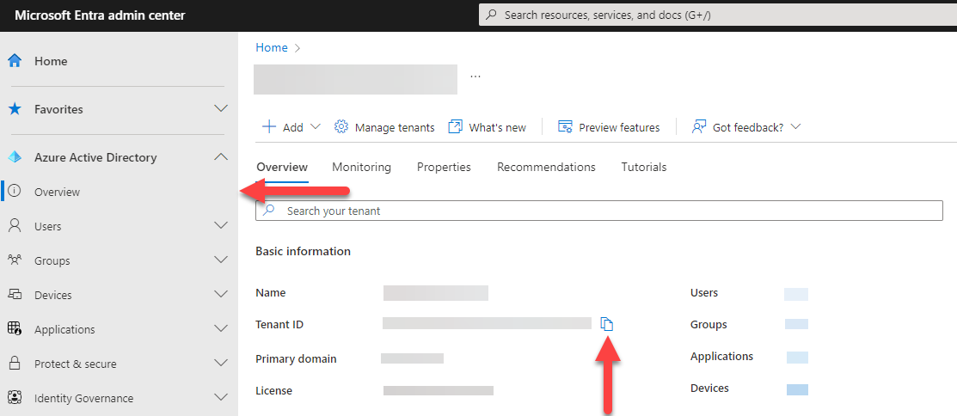Click the Applications grid icon in sidebar

(x=15, y=329)
